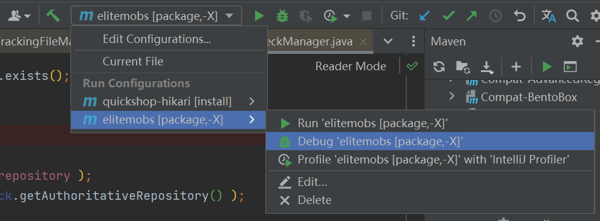
Task: Open the elitemobs run configuration dropdown
Action: 156,16
